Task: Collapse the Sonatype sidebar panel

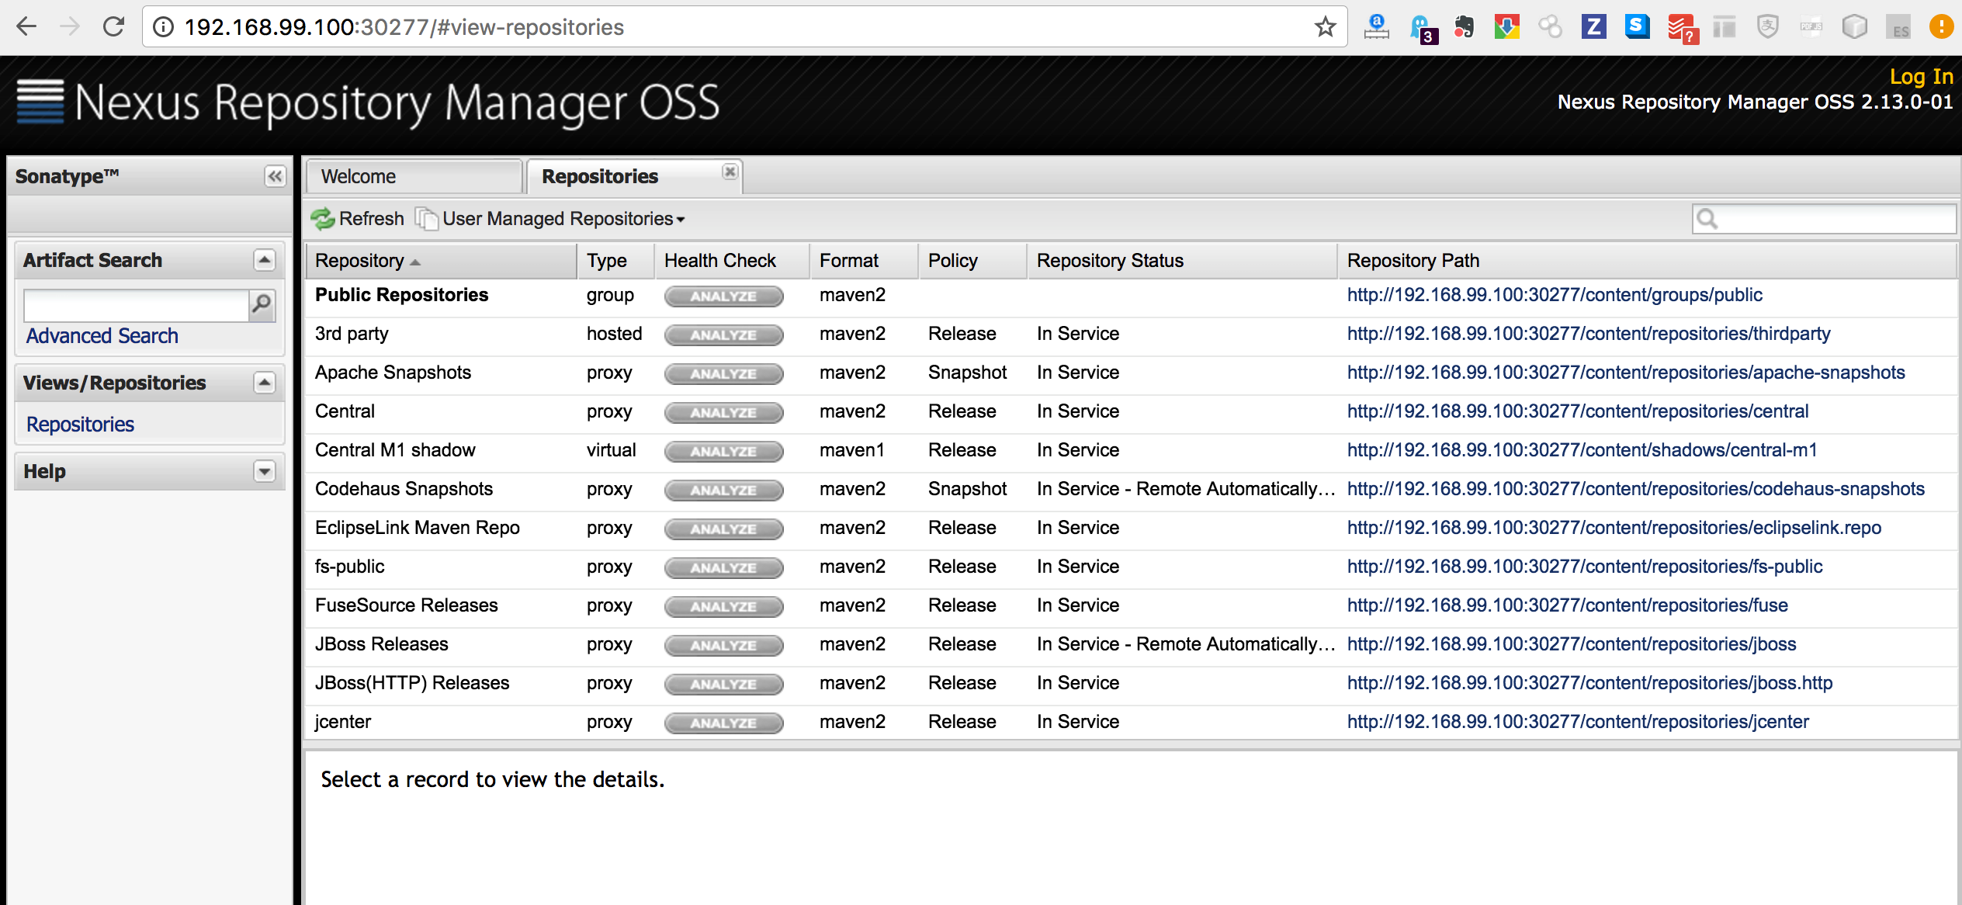Action: tap(275, 176)
